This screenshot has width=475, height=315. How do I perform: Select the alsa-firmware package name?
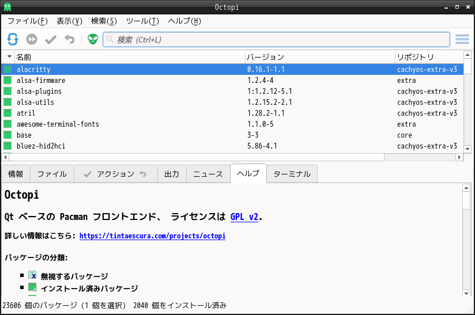pyautogui.click(x=41, y=80)
